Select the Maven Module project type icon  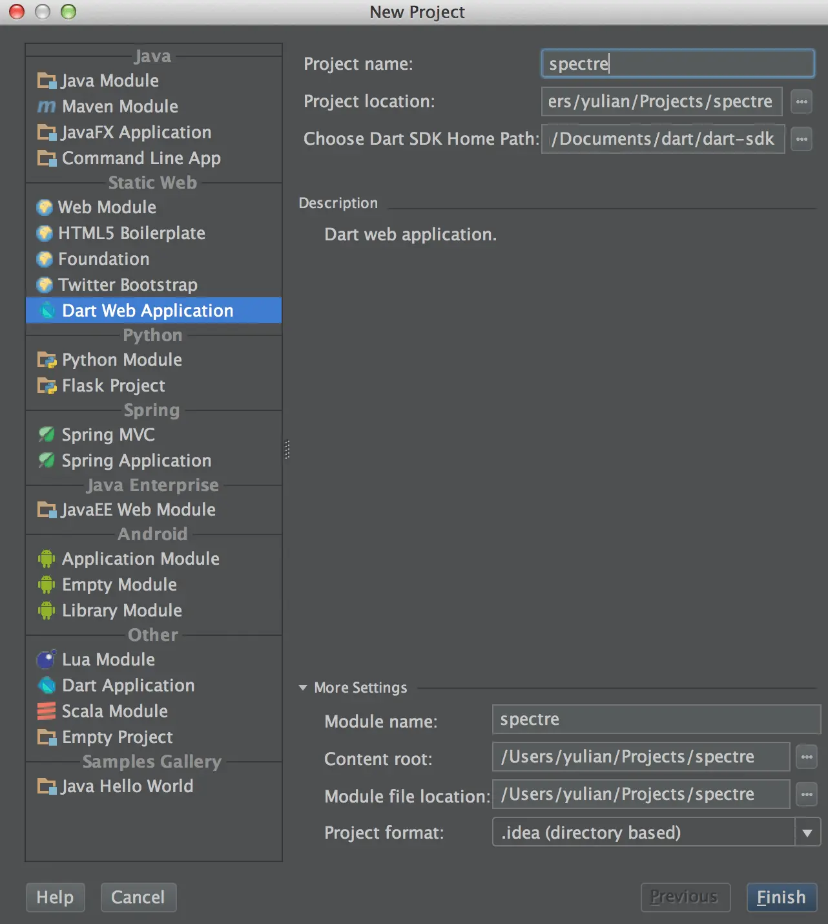point(45,106)
